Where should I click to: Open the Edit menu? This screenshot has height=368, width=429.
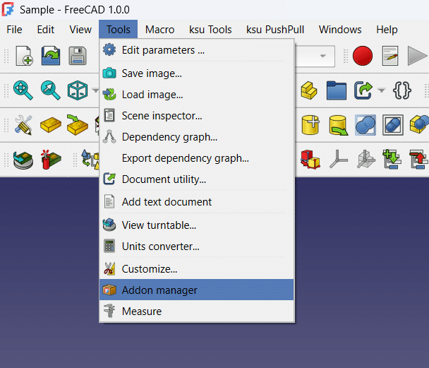pos(46,29)
